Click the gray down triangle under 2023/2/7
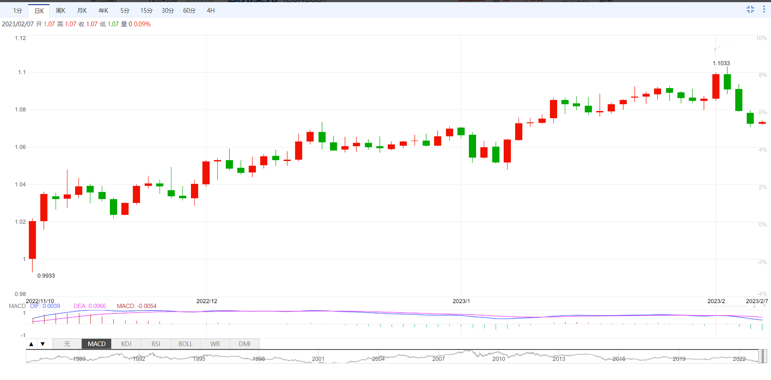This screenshot has height=380, width=771. (764, 306)
